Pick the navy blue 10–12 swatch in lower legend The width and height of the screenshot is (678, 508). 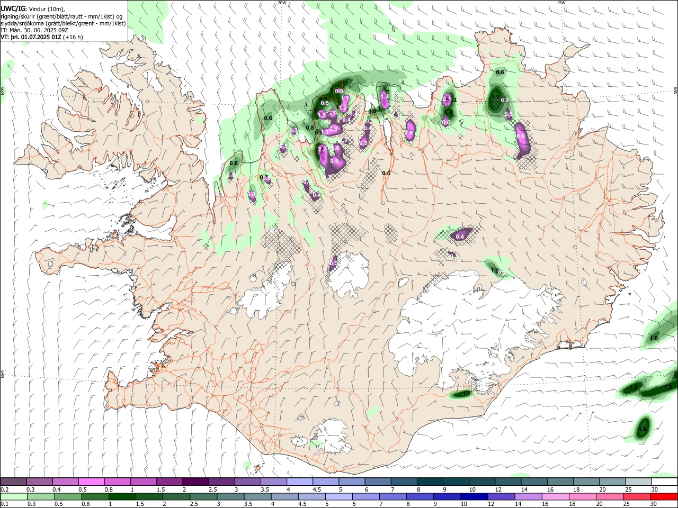pos(475,496)
